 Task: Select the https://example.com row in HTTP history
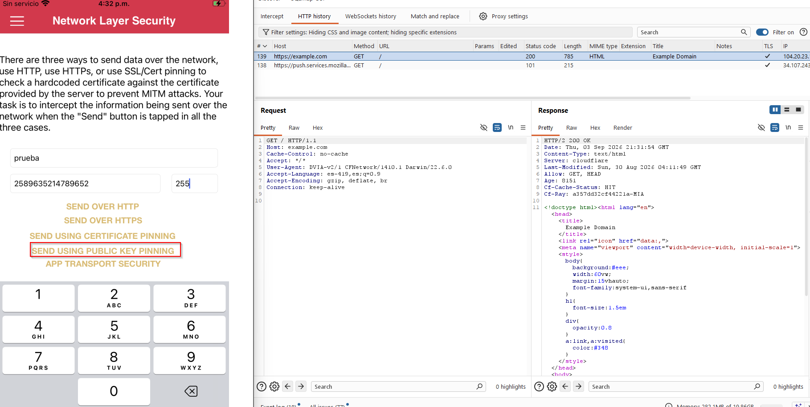(532, 57)
